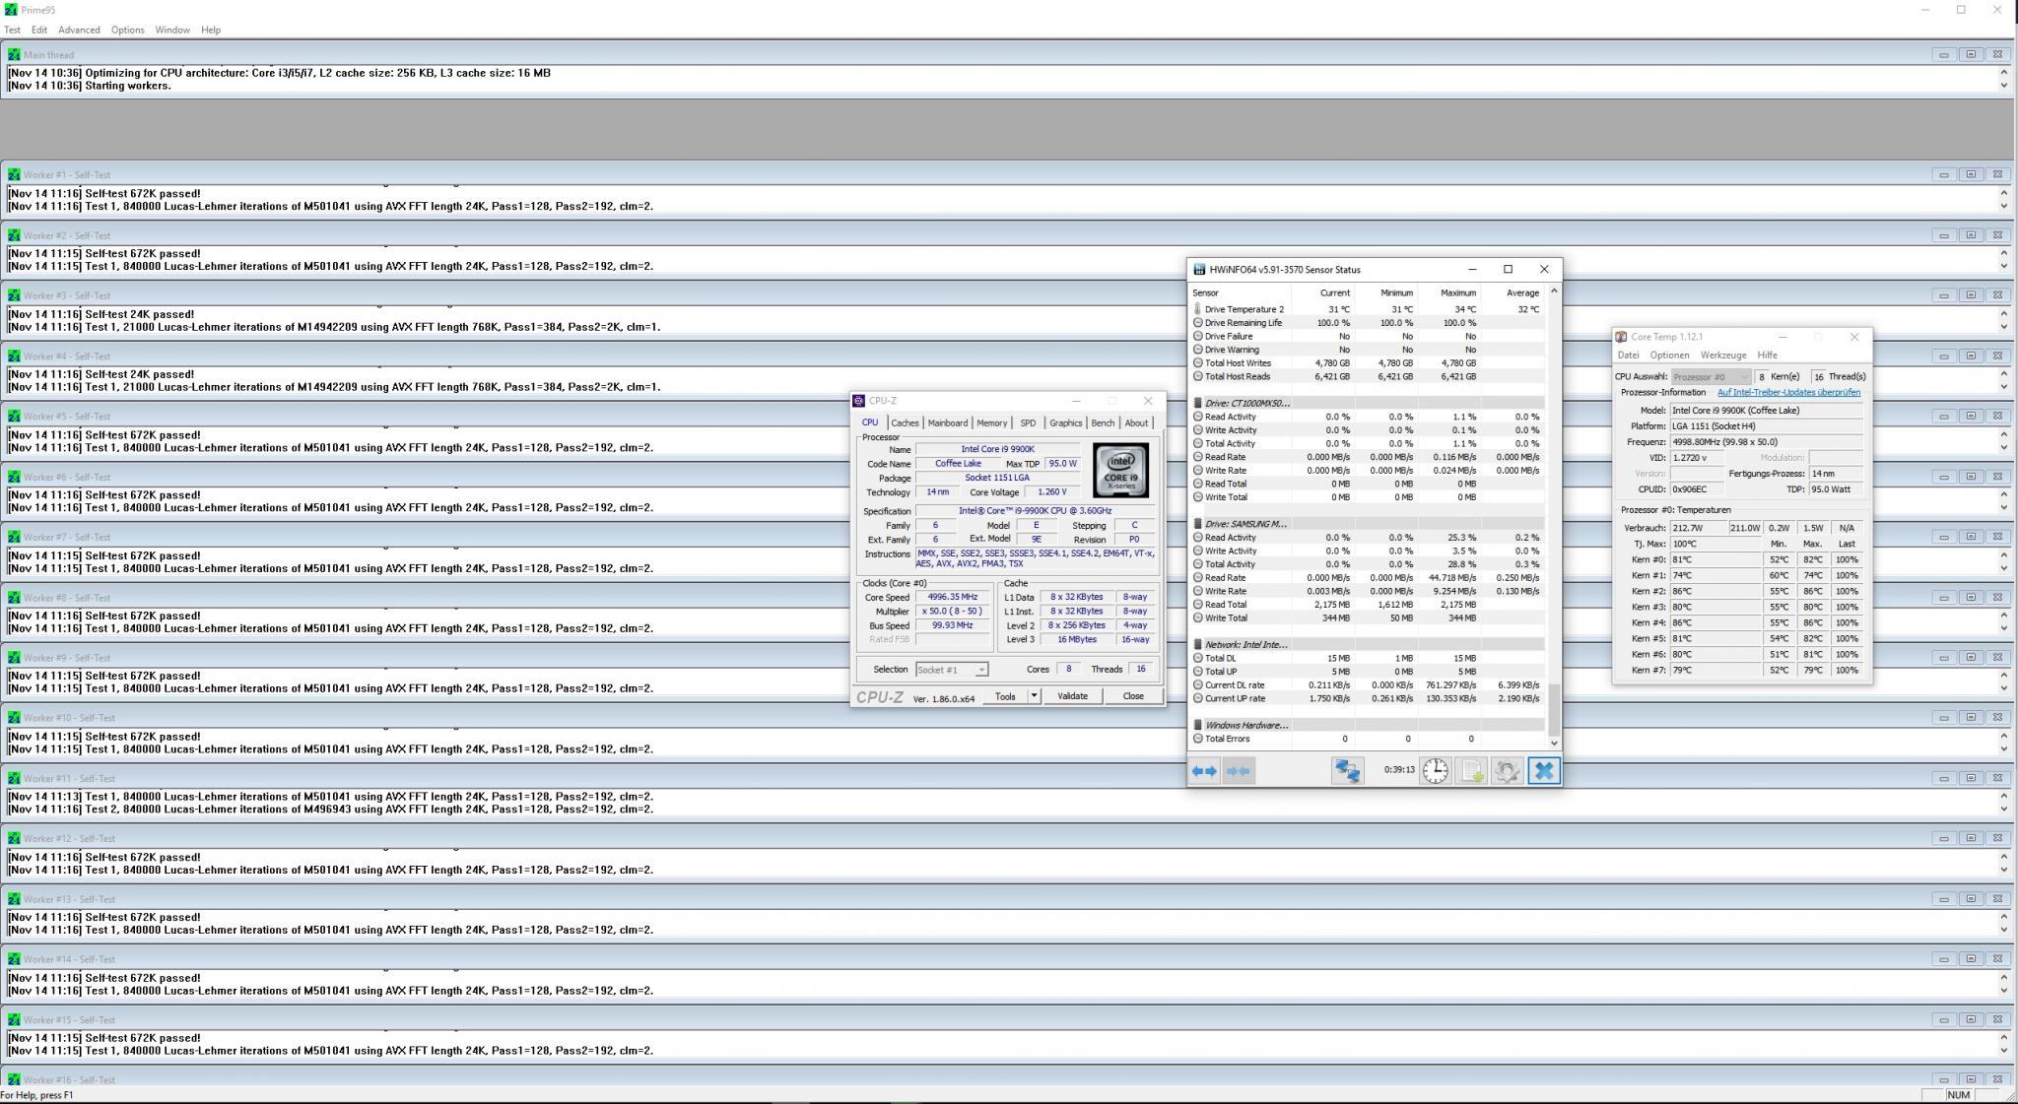This screenshot has height=1104, width=2018.
Task: Open CPU-Z Socket #1 selection dropdown
Action: pos(952,670)
